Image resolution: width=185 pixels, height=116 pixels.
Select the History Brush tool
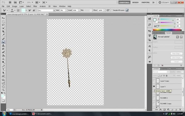[3, 49]
